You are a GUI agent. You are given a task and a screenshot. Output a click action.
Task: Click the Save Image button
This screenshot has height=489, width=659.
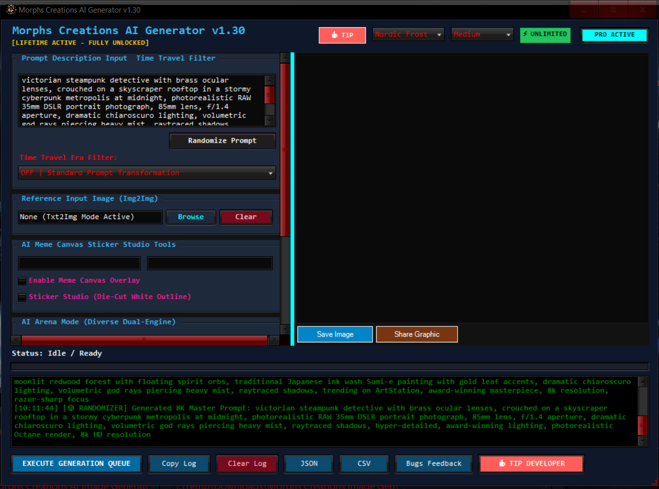335,334
